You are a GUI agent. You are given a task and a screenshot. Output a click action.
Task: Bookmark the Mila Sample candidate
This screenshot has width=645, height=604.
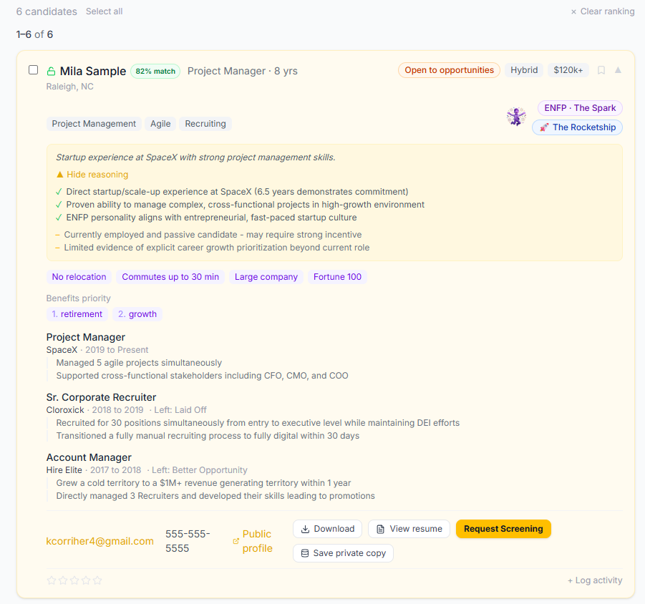(x=601, y=70)
